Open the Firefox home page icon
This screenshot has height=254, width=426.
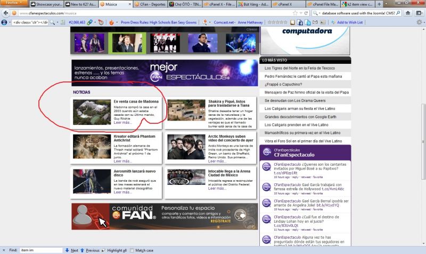(x=408, y=13)
